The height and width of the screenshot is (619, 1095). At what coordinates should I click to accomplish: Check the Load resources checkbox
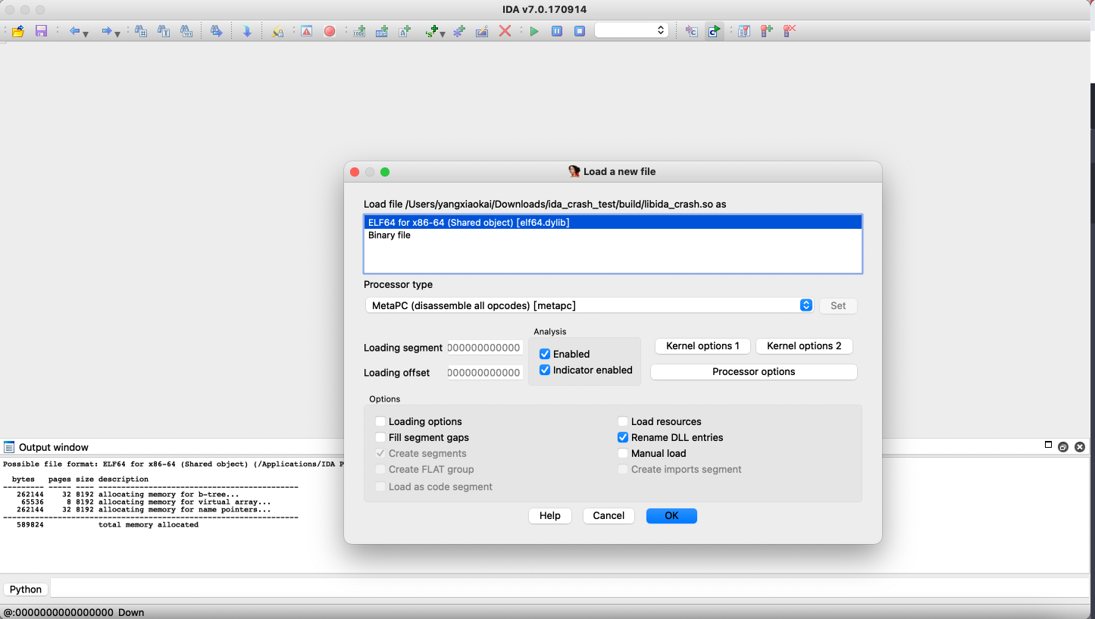(x=623, y=421)
